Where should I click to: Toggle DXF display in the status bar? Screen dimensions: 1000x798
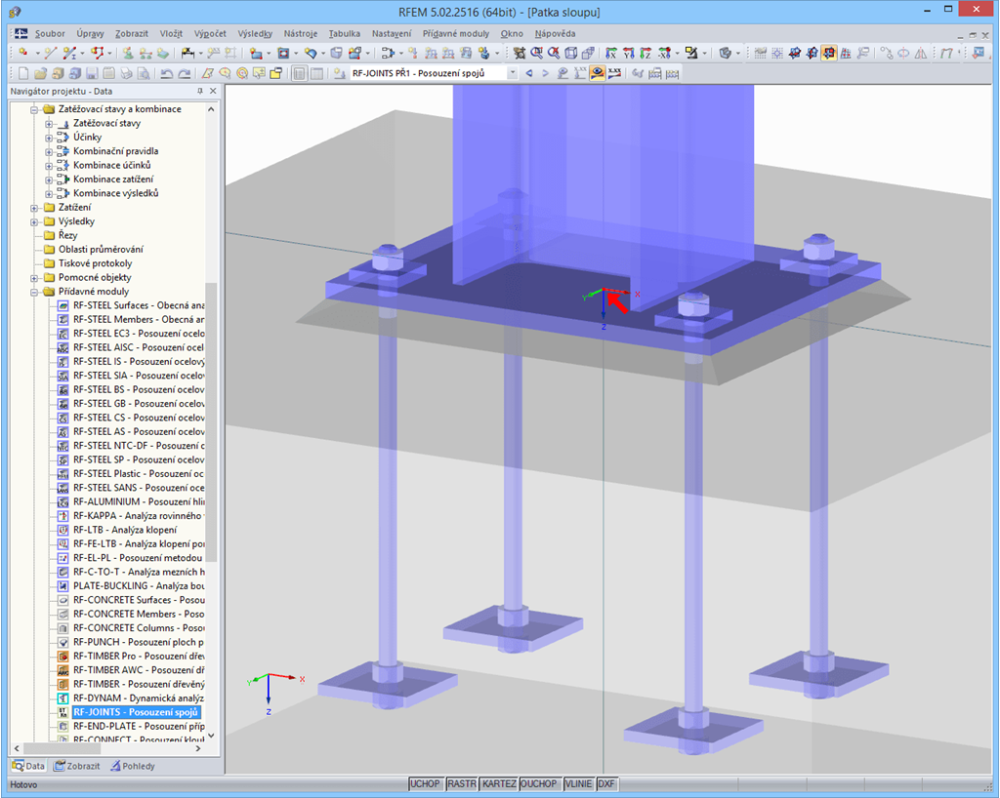click(606, 783)
